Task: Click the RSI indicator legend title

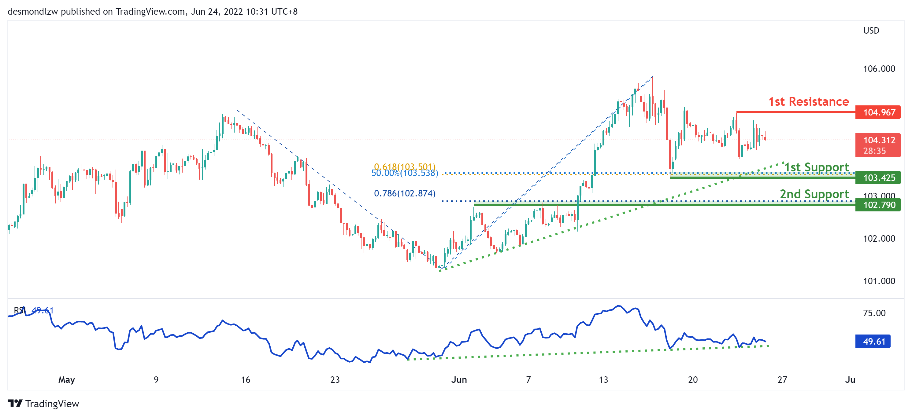Action: click(20, 311)
